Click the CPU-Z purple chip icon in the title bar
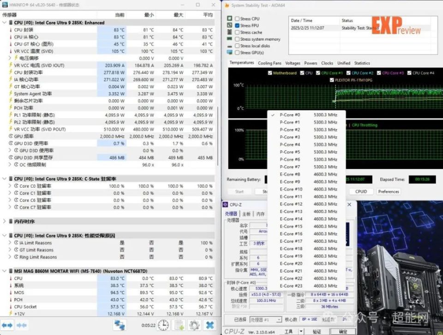 (226, 204)
